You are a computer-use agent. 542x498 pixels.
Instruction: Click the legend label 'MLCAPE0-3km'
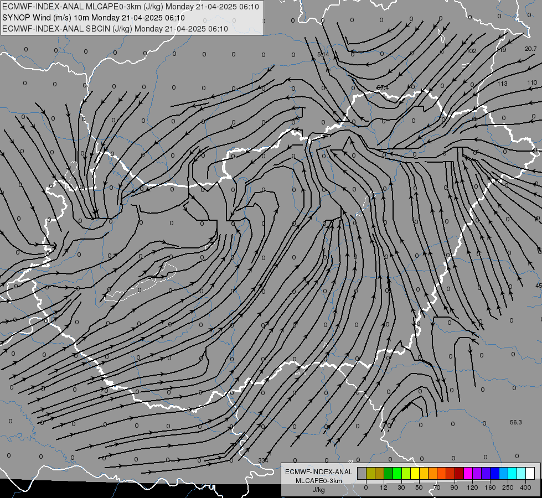click(x=319, y=481)
